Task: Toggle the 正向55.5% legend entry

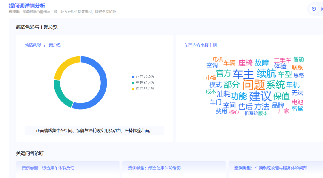Action: tap(145, 76)
